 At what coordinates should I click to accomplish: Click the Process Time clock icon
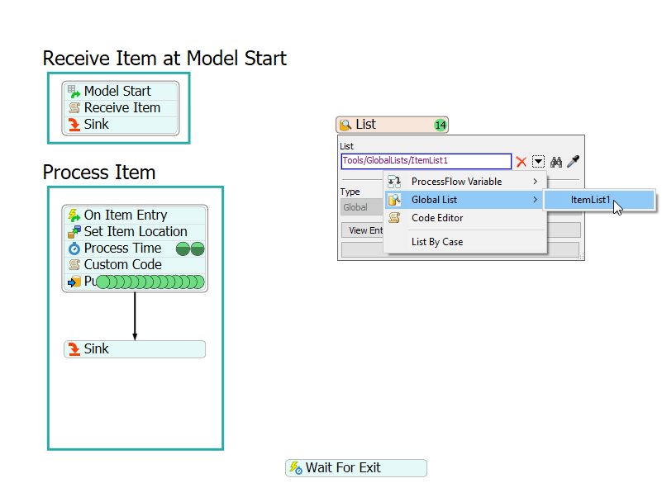click(x=74, y=249)
